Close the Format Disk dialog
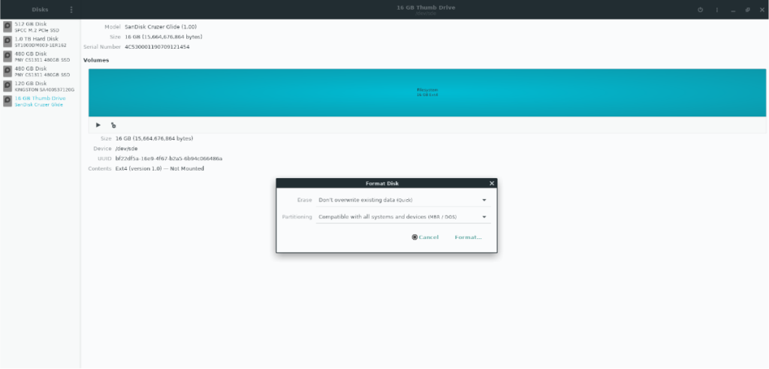The image size is (769, 369). click(x=491, y=183)
